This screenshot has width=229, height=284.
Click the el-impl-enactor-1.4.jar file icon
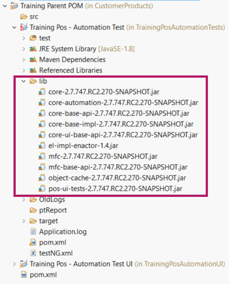point(42,146)
